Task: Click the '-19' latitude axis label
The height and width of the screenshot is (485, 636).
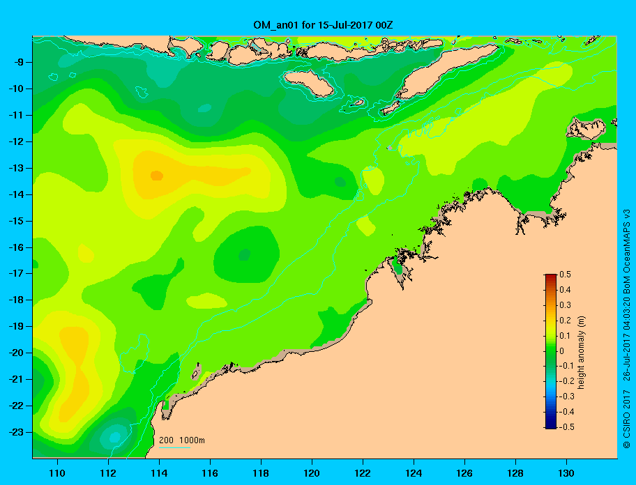Action: pyautogui.click(x=16, y=326)
